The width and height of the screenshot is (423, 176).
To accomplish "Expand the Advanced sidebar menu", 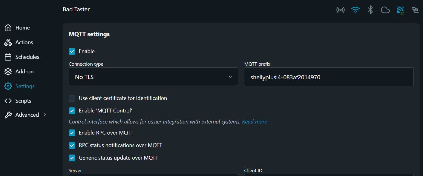I will pos(27,115).
